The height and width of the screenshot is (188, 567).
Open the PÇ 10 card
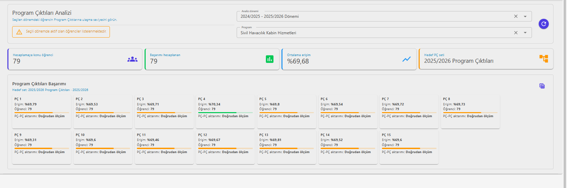pyautogui.click(x=103, y=148)
